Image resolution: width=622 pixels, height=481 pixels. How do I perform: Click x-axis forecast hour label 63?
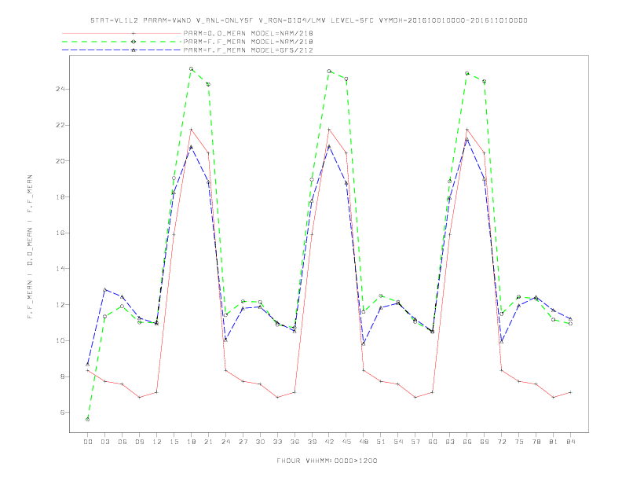(450, 442)
